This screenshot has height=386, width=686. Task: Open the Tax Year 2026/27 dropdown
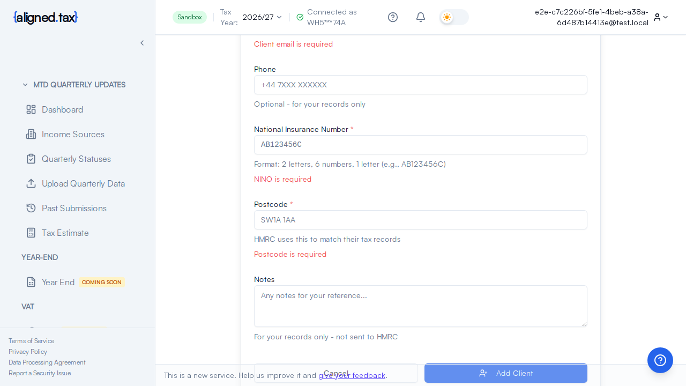(262, 17)
